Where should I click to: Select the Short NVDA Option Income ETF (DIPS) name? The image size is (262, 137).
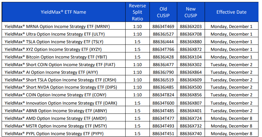pos(61,87)
